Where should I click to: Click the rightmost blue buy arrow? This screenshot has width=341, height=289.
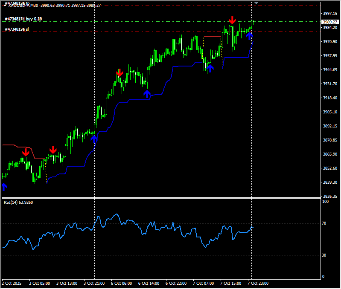tap(250, 36)
